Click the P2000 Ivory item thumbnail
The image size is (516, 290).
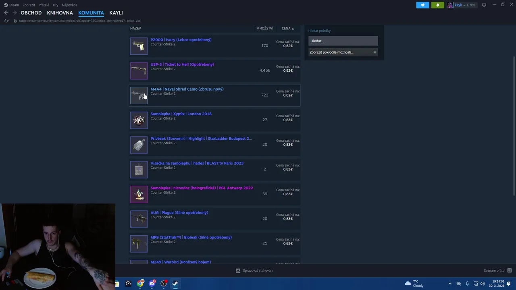click(139, 46)
